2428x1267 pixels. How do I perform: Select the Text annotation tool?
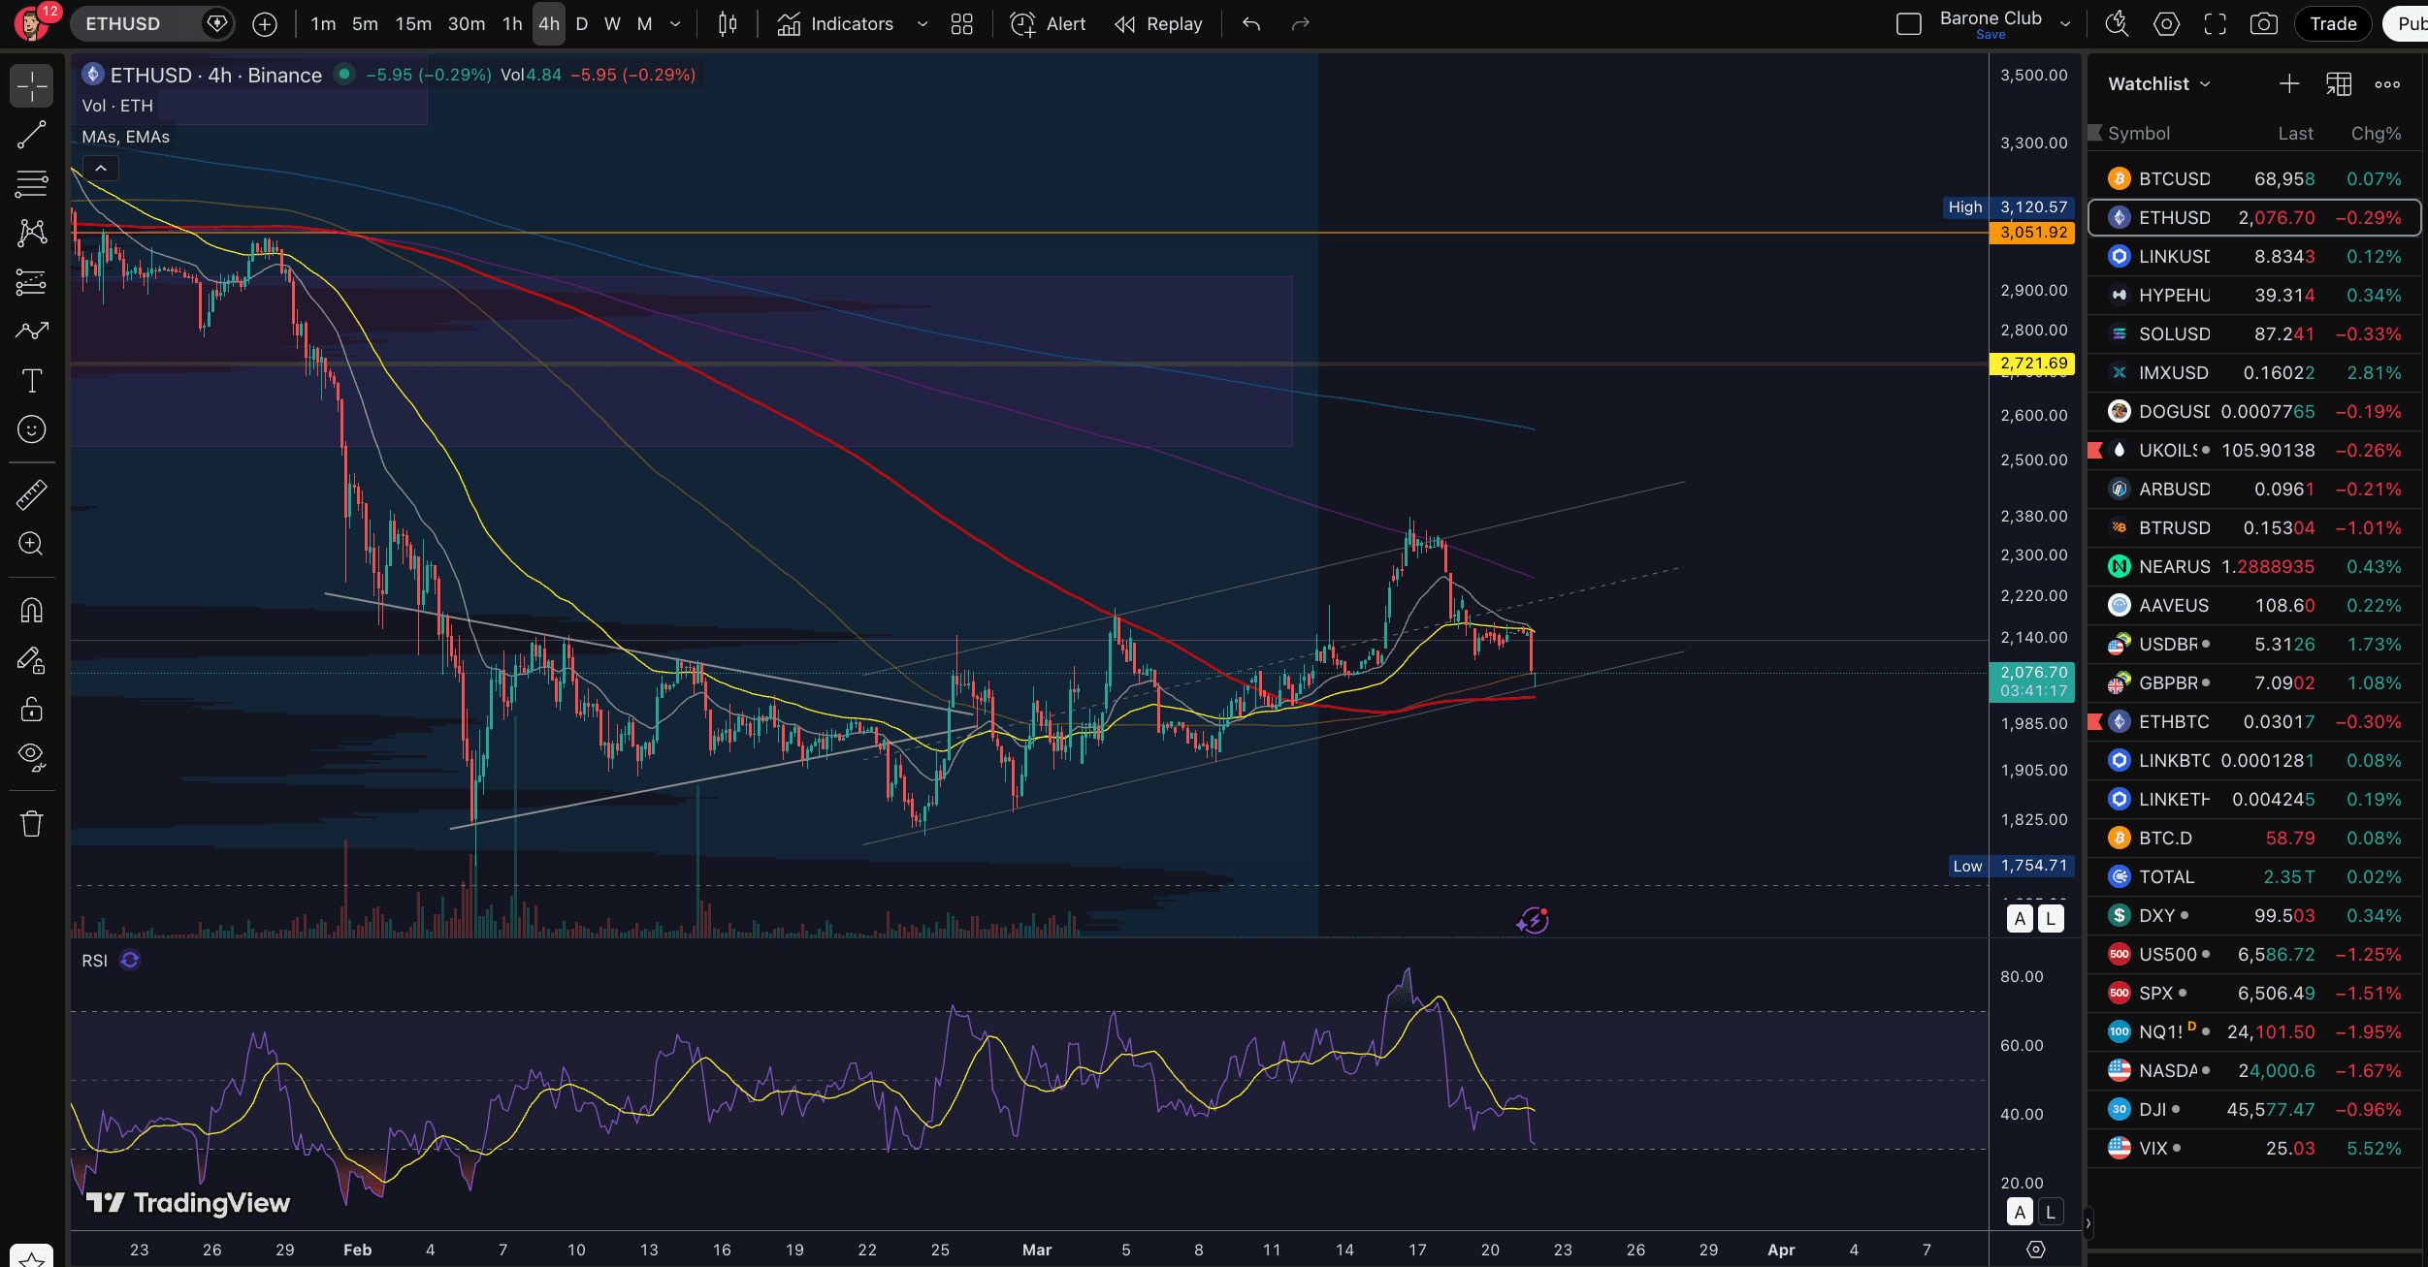click(31, 381)
